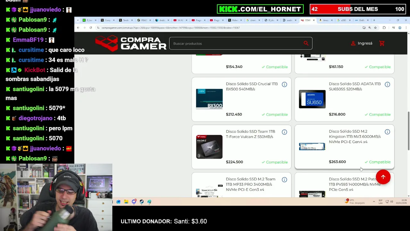The width and height of the screenshot is (410, 231).
Task: Switch to the Amaz Amazon tab
Action: click(325, 20)
